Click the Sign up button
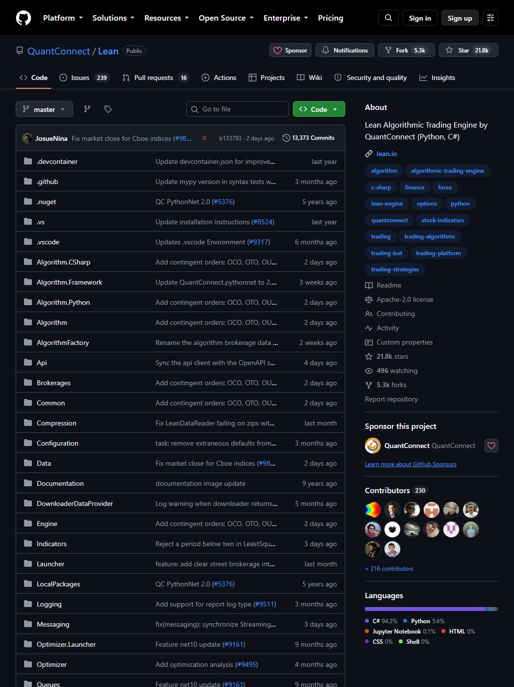 [460, 18]
